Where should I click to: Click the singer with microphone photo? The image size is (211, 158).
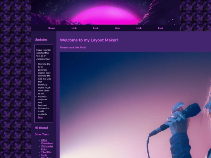click(x=135, y=105)
